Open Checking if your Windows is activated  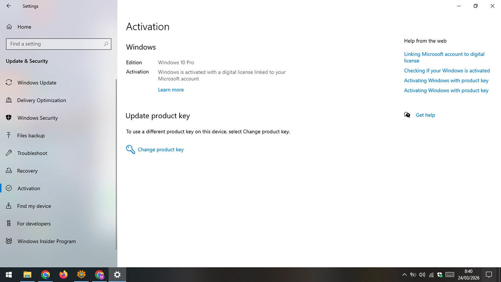coord(447,70)
